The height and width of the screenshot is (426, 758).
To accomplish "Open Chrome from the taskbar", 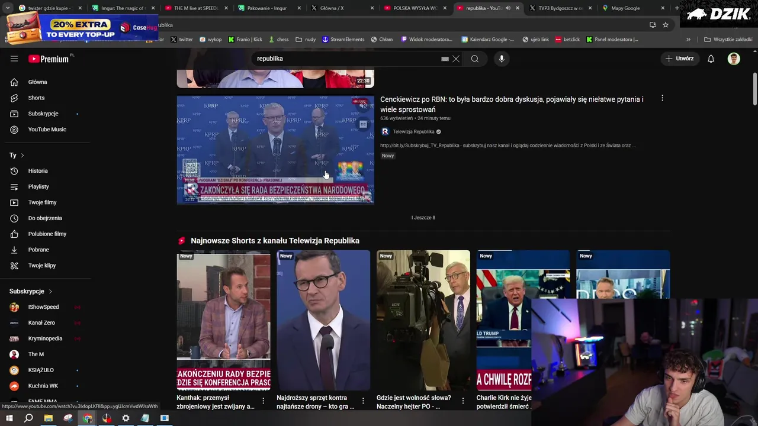I will pyautogui.click(x=88, y=418).
